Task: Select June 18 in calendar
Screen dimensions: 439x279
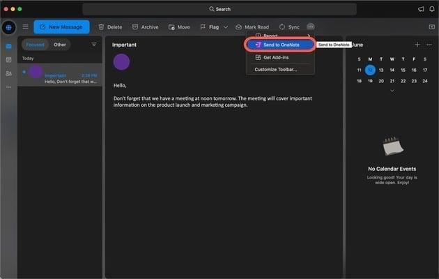Action: (x=359, y=81)
